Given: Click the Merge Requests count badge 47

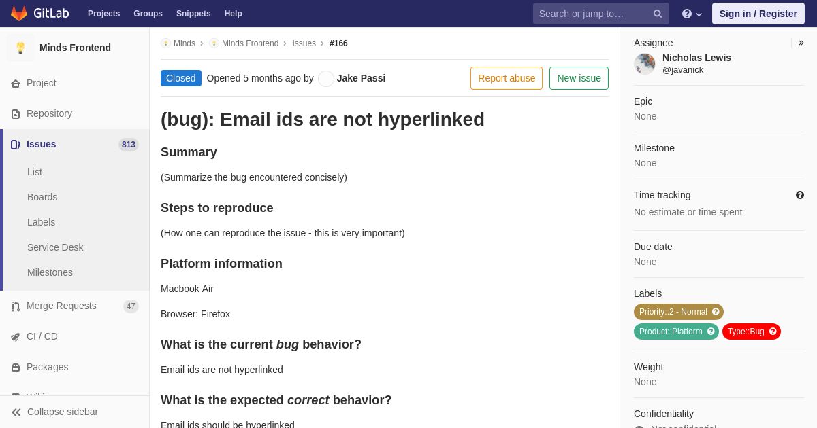Looking at the screenshot, I should (131, 306).
